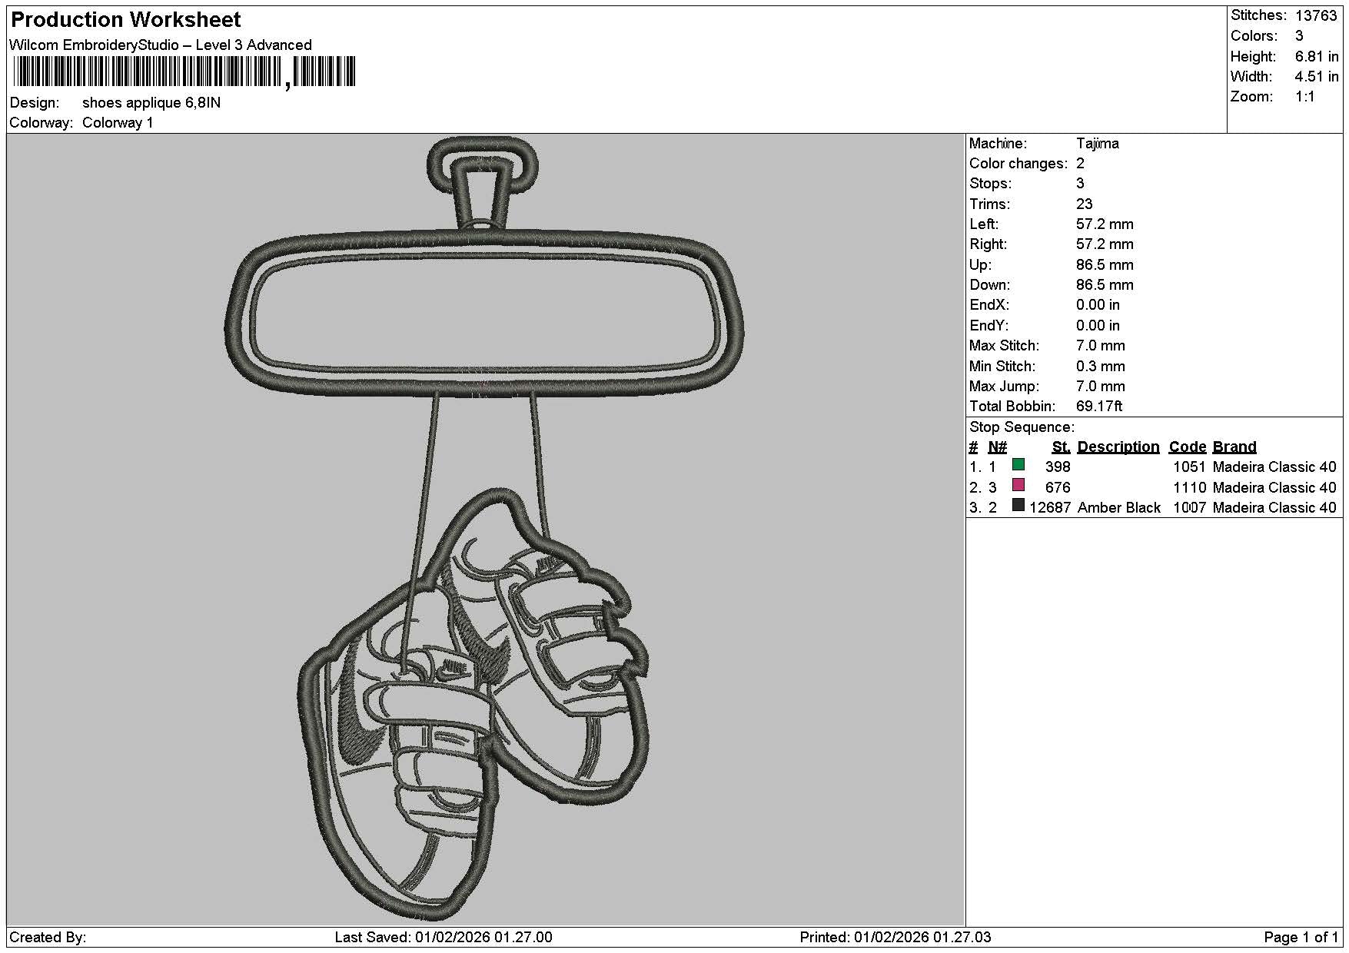Click the Amber Black stop sequence row
Screen dimensions: 1349x953
click(1153, 507)
